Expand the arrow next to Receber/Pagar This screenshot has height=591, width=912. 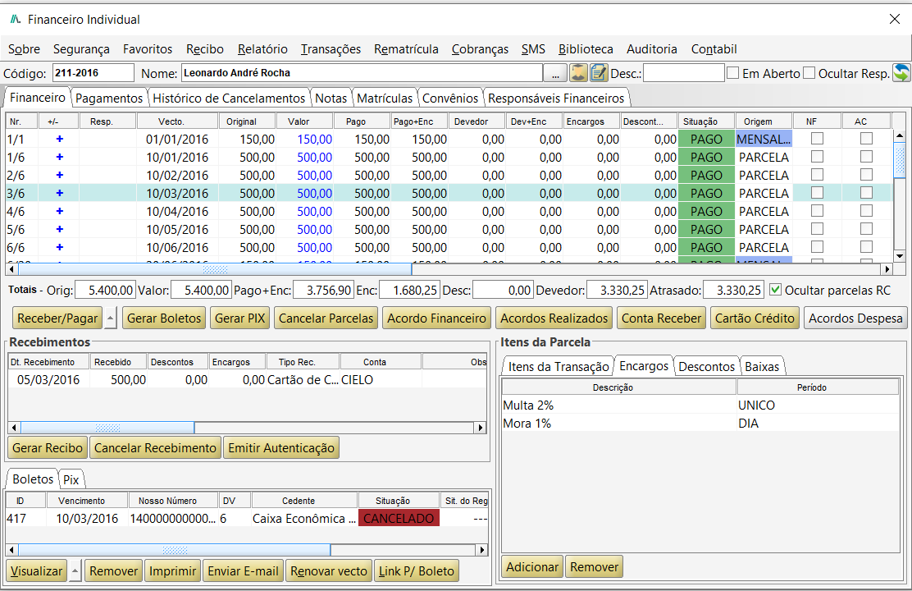[111, 318]
